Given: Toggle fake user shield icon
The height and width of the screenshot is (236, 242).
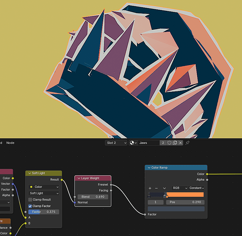Looking at the screenshot, I should (169, 143).
